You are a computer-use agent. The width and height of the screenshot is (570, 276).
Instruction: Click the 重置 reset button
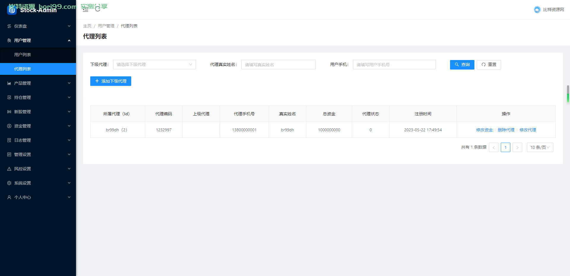pyautogui.click(x=489, y=64)
